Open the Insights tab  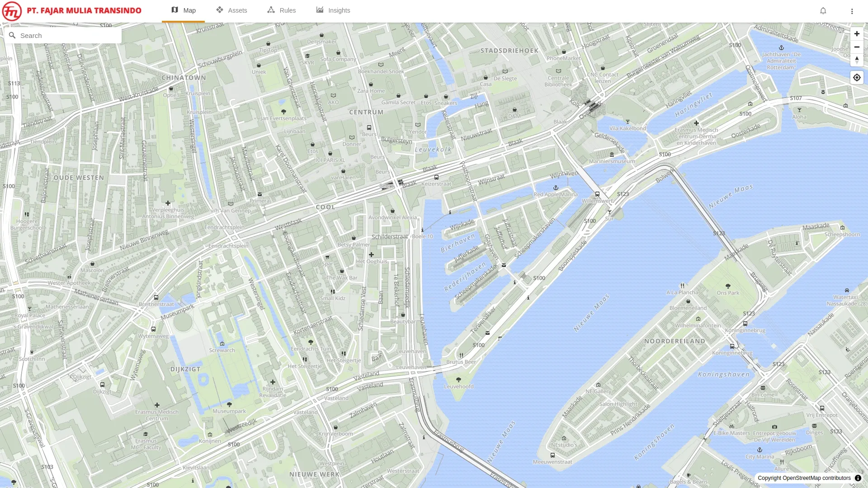coord(333,10)
